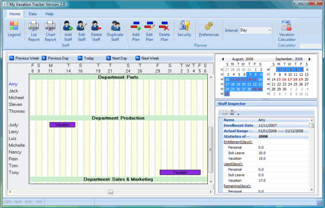The image size is (325, 208).
Task: Go to Next Day
Action: coord(116,58)
